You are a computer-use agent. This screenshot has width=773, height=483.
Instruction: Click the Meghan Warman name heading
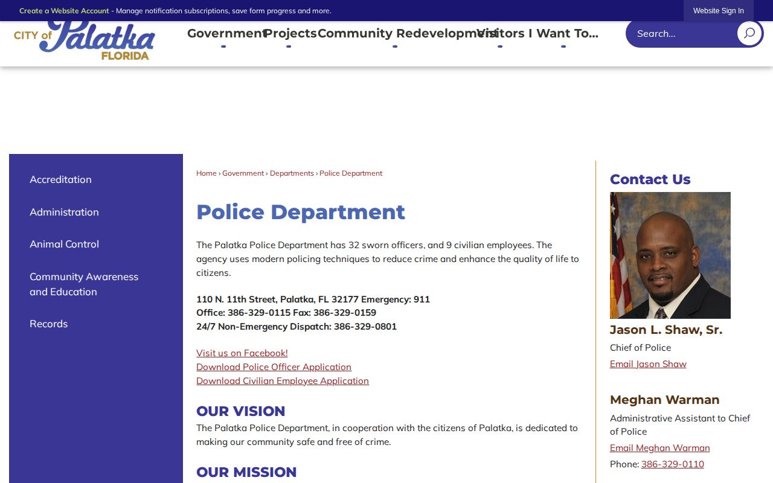click(x=664, y=400)
